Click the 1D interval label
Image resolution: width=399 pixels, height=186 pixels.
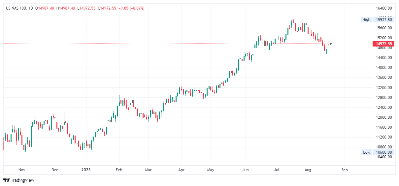[x=31, y=8]
